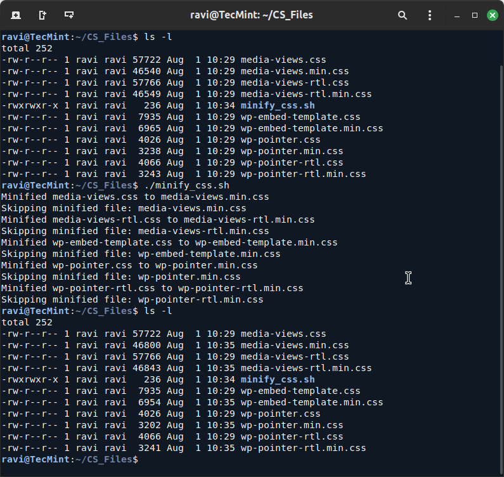Click wp-pointer.min.css in the row sized 3202
504x477 pixels.
click(292, 425)
